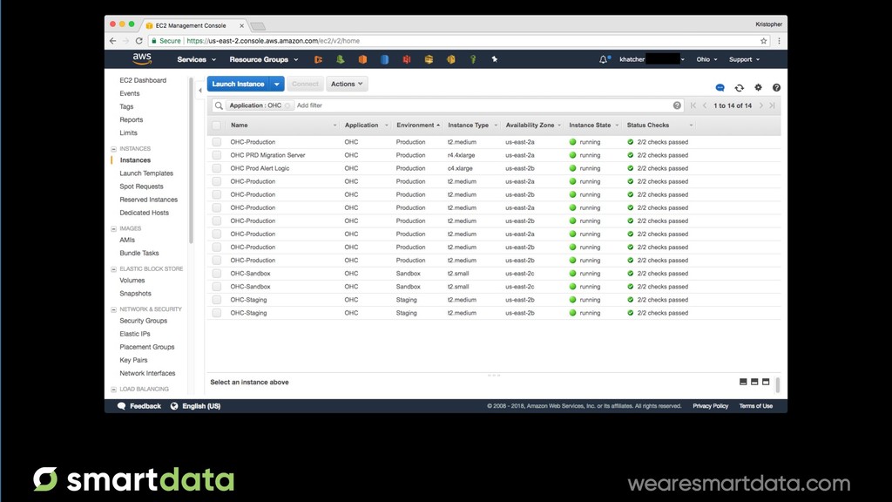Open the Feedback link in footer

(139, 406)
